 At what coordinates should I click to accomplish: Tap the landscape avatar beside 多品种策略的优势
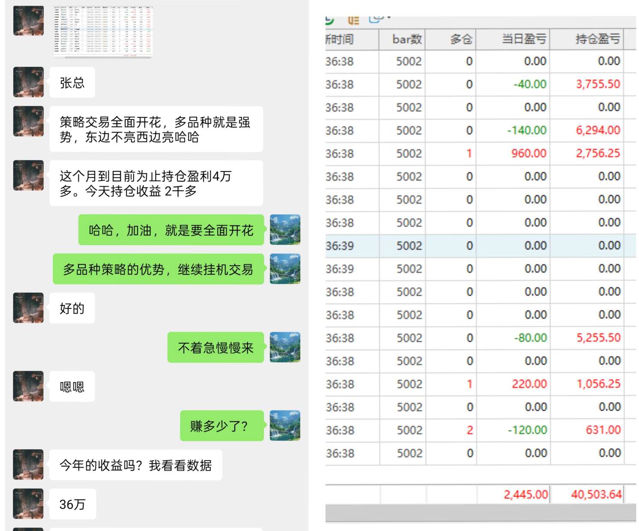pos(285,269)
